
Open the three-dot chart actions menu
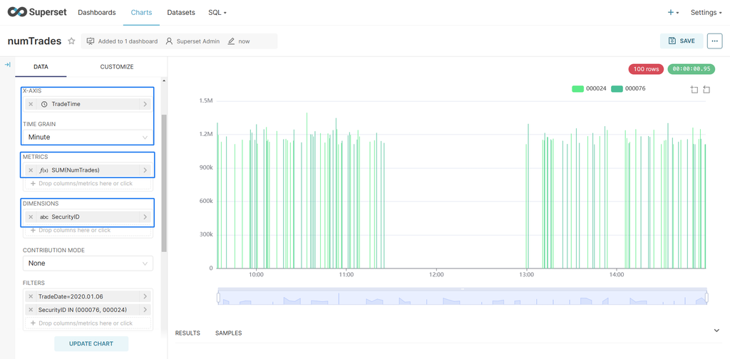714,41
